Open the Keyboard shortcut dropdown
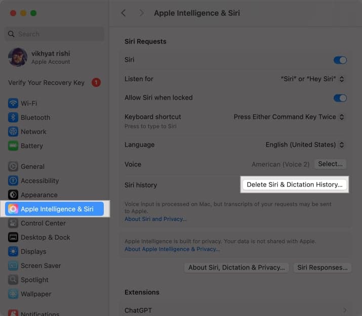Screen dimensions: 362x316 coord(289,117)
